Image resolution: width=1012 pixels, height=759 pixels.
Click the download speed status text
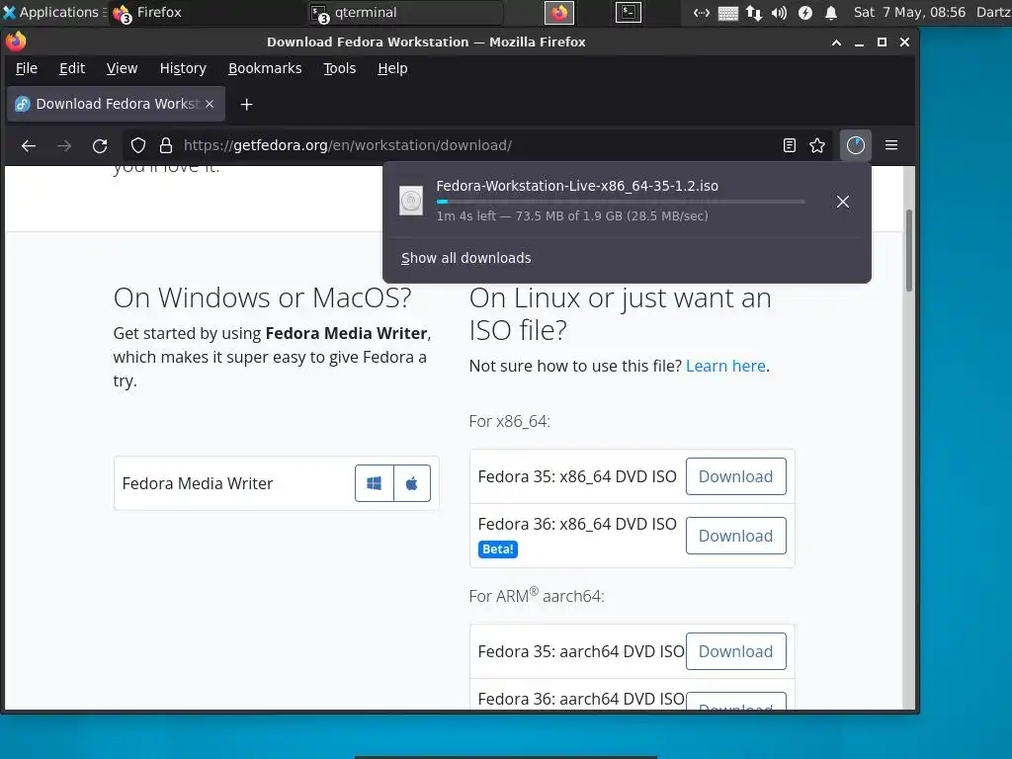(572, 216)
